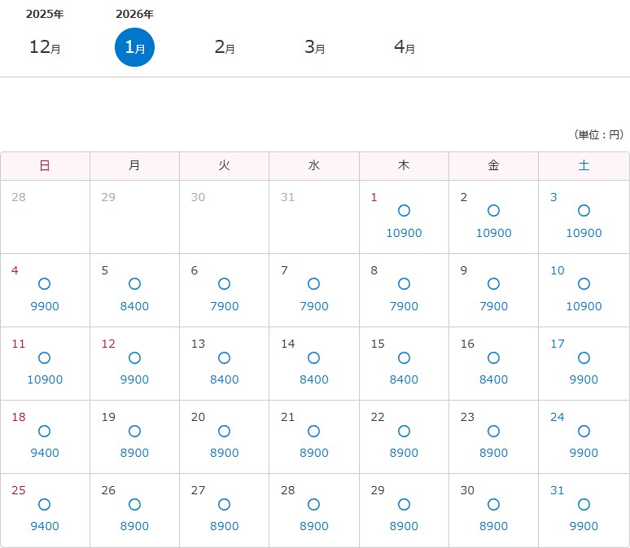Screen dimensions: 630x548
Task: Click the 10900 price on January 3
Action: pyautogui.click(x=584, y=233)
